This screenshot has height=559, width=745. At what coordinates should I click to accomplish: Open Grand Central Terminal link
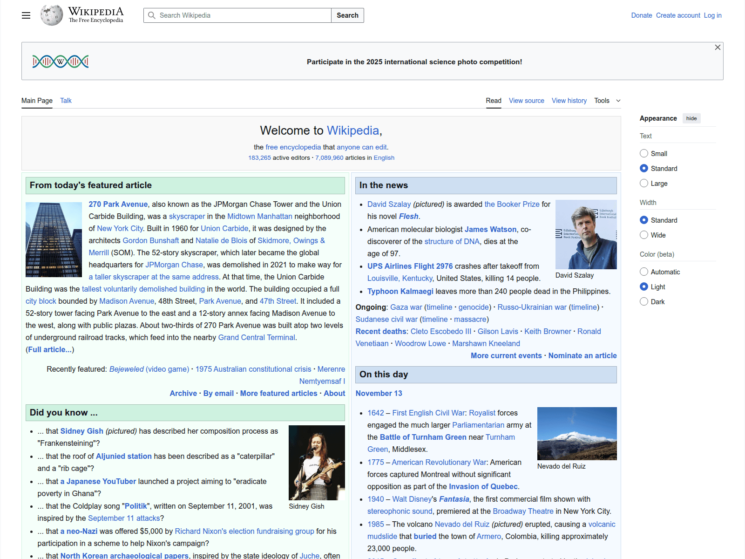coord(257,337)
